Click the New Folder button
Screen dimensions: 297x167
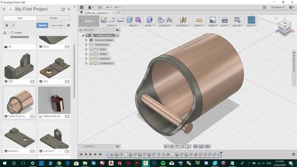pyautogui.click(x=57, y=25)
